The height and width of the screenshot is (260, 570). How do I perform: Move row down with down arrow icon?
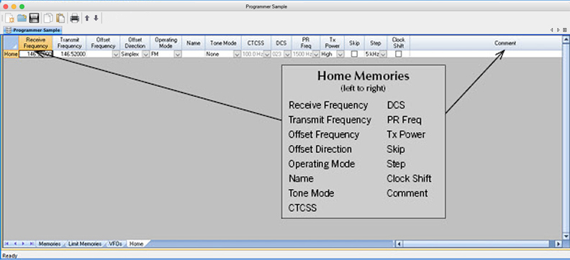pyautogui.click(x=96, y=18)
